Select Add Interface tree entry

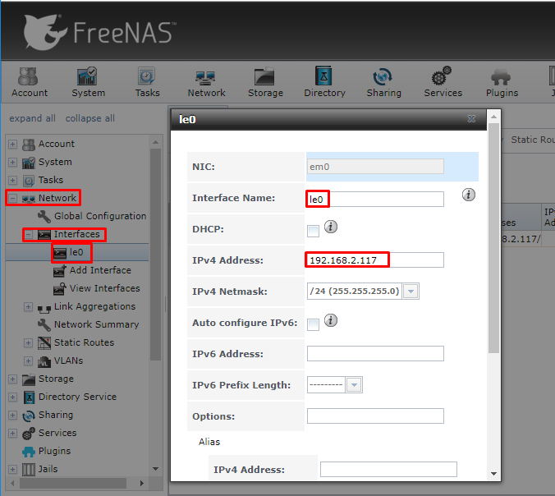(100, 270)
